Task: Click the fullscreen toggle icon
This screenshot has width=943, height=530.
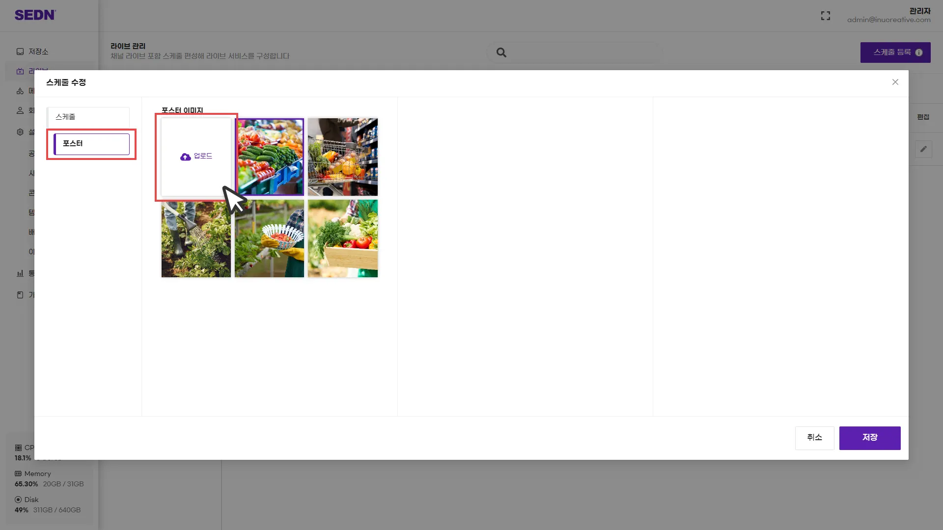Action: (x=826, y=16)
